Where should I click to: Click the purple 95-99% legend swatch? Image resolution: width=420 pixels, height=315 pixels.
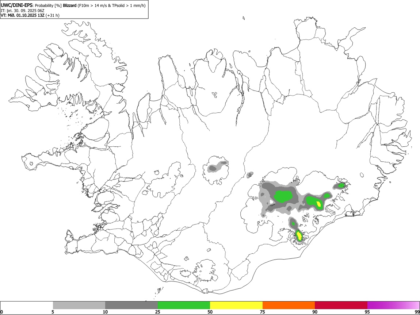393,306
